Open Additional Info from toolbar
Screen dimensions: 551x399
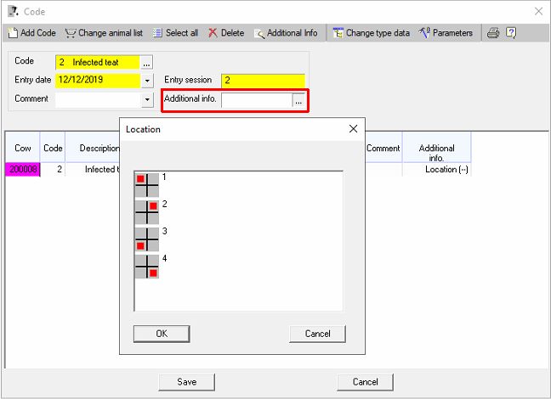pos(286,33)
